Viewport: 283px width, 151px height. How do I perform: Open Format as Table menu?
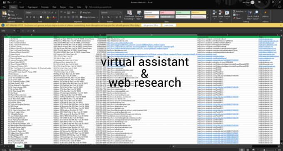139,15
